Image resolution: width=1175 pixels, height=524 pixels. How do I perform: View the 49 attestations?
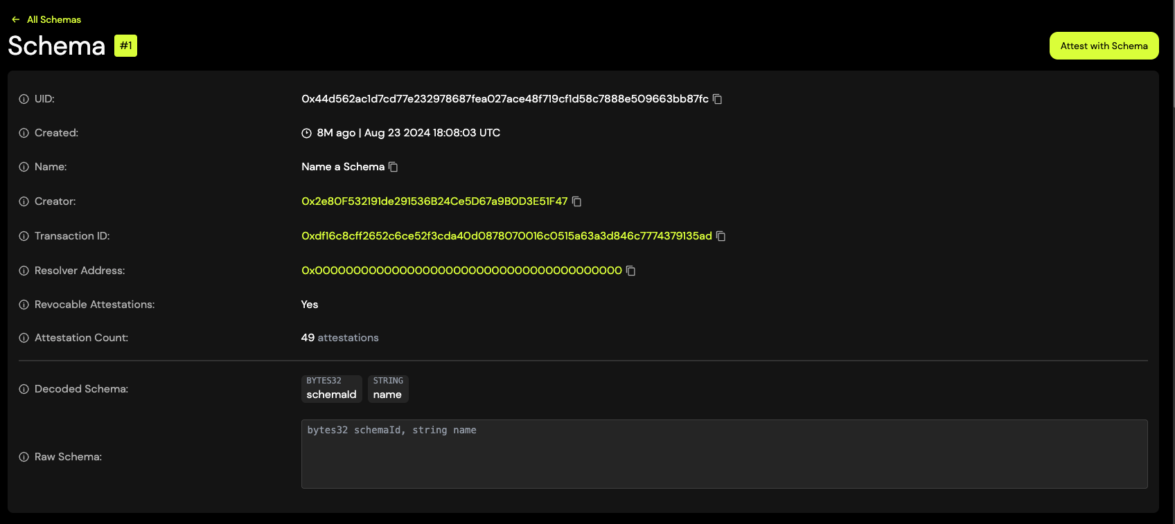click(x=339, y=338)
